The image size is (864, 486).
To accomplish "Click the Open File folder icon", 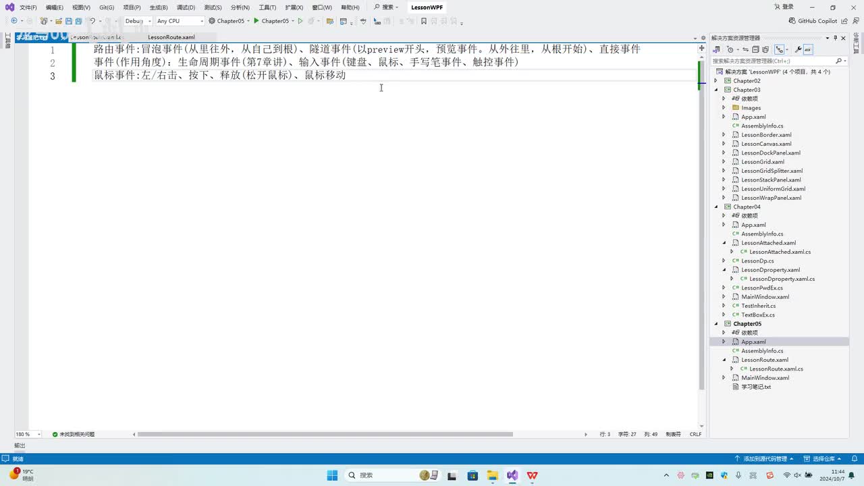I will click(x=58, y=21).
